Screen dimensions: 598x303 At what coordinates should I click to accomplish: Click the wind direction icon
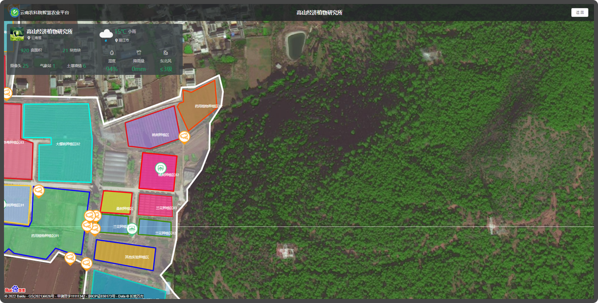(x=166, y=52)
